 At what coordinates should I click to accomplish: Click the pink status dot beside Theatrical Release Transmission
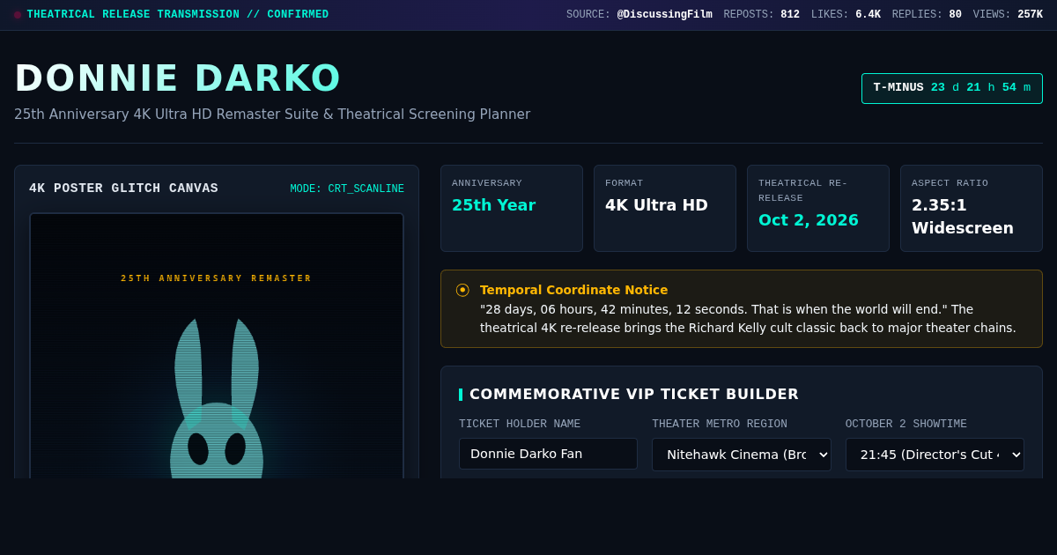[x=18, y=15]
